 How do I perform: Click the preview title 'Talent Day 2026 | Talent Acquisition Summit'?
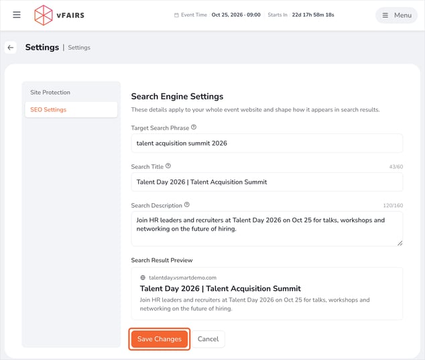pyautogui.click(x=221, y=288)
